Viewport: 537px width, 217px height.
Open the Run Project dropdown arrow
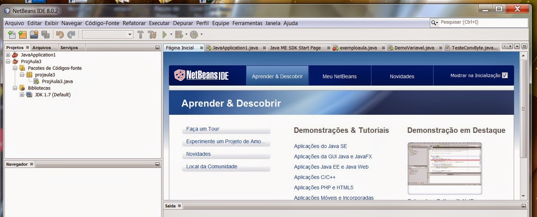[171, 35]
